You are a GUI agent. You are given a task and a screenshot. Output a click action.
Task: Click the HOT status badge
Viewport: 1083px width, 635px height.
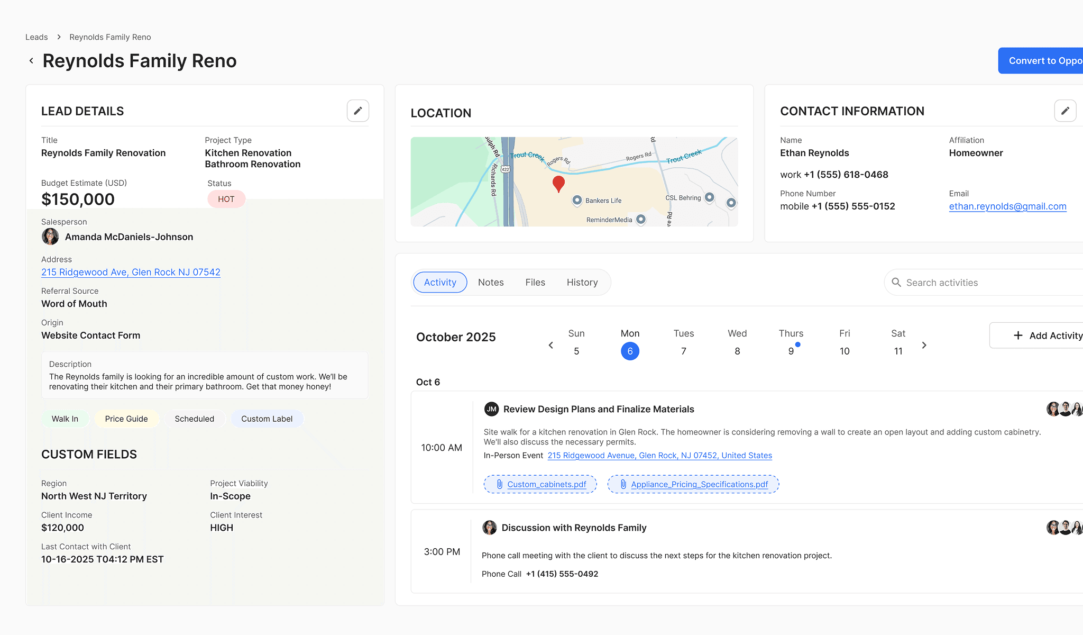pos(226,199)
